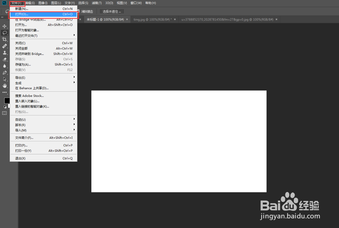Click the 选择并遮住 button

(112, 11)
